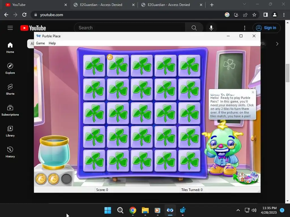Go to YouTube Home in sidebar

tap(10, 48)
